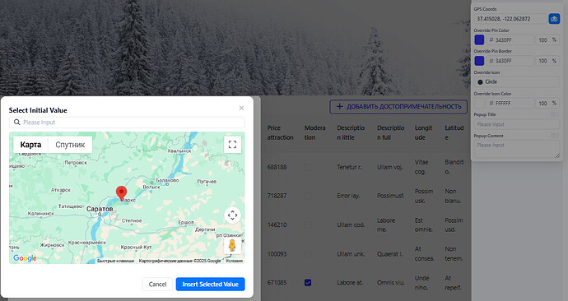This screenshot has height=301, width=568.
Task: Click Insert Selected Value button
Action: point(211,284)
